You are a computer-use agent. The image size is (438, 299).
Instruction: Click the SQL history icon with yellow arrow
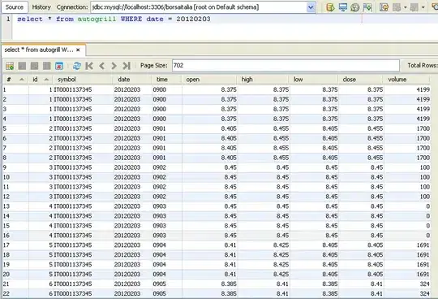tap(384, 7)
